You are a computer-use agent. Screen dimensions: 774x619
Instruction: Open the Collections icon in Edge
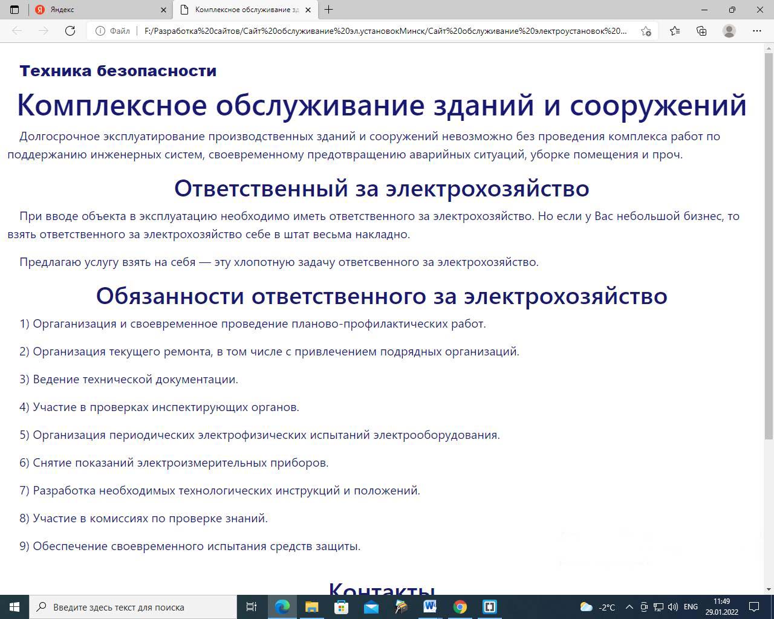click(x=701, y=31)
